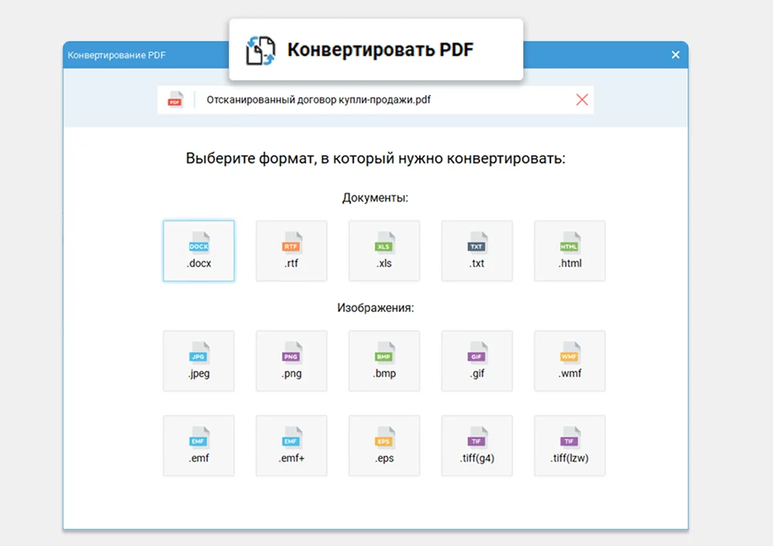Pick the .emf+ format option
The width and height of the screenshot is (773, 546).
(x=291, y=446)
